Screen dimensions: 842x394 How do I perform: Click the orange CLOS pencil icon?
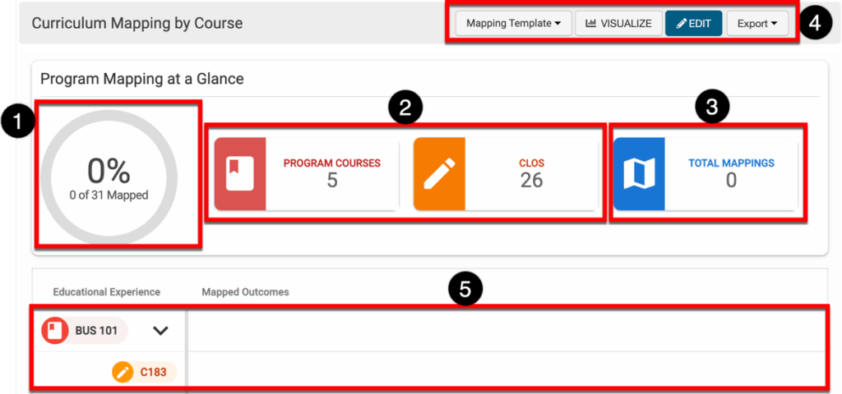[x=439, y=173]
